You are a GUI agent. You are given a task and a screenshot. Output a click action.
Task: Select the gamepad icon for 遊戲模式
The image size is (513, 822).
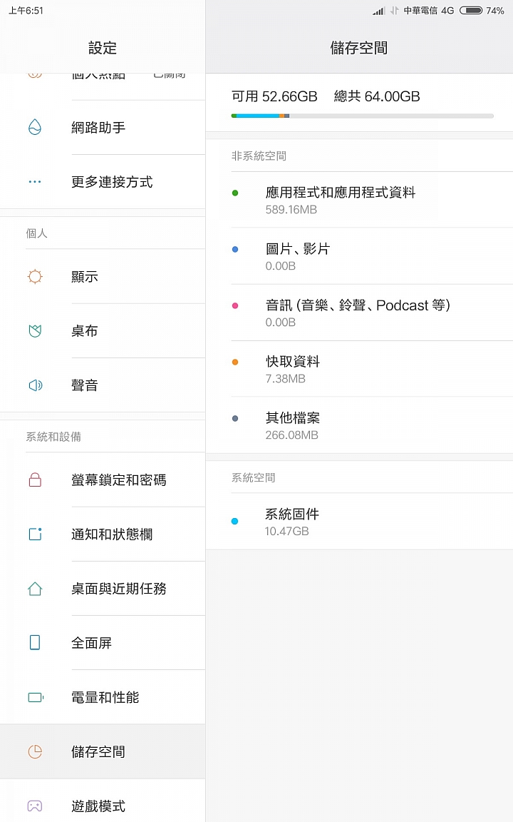(35, 806)
